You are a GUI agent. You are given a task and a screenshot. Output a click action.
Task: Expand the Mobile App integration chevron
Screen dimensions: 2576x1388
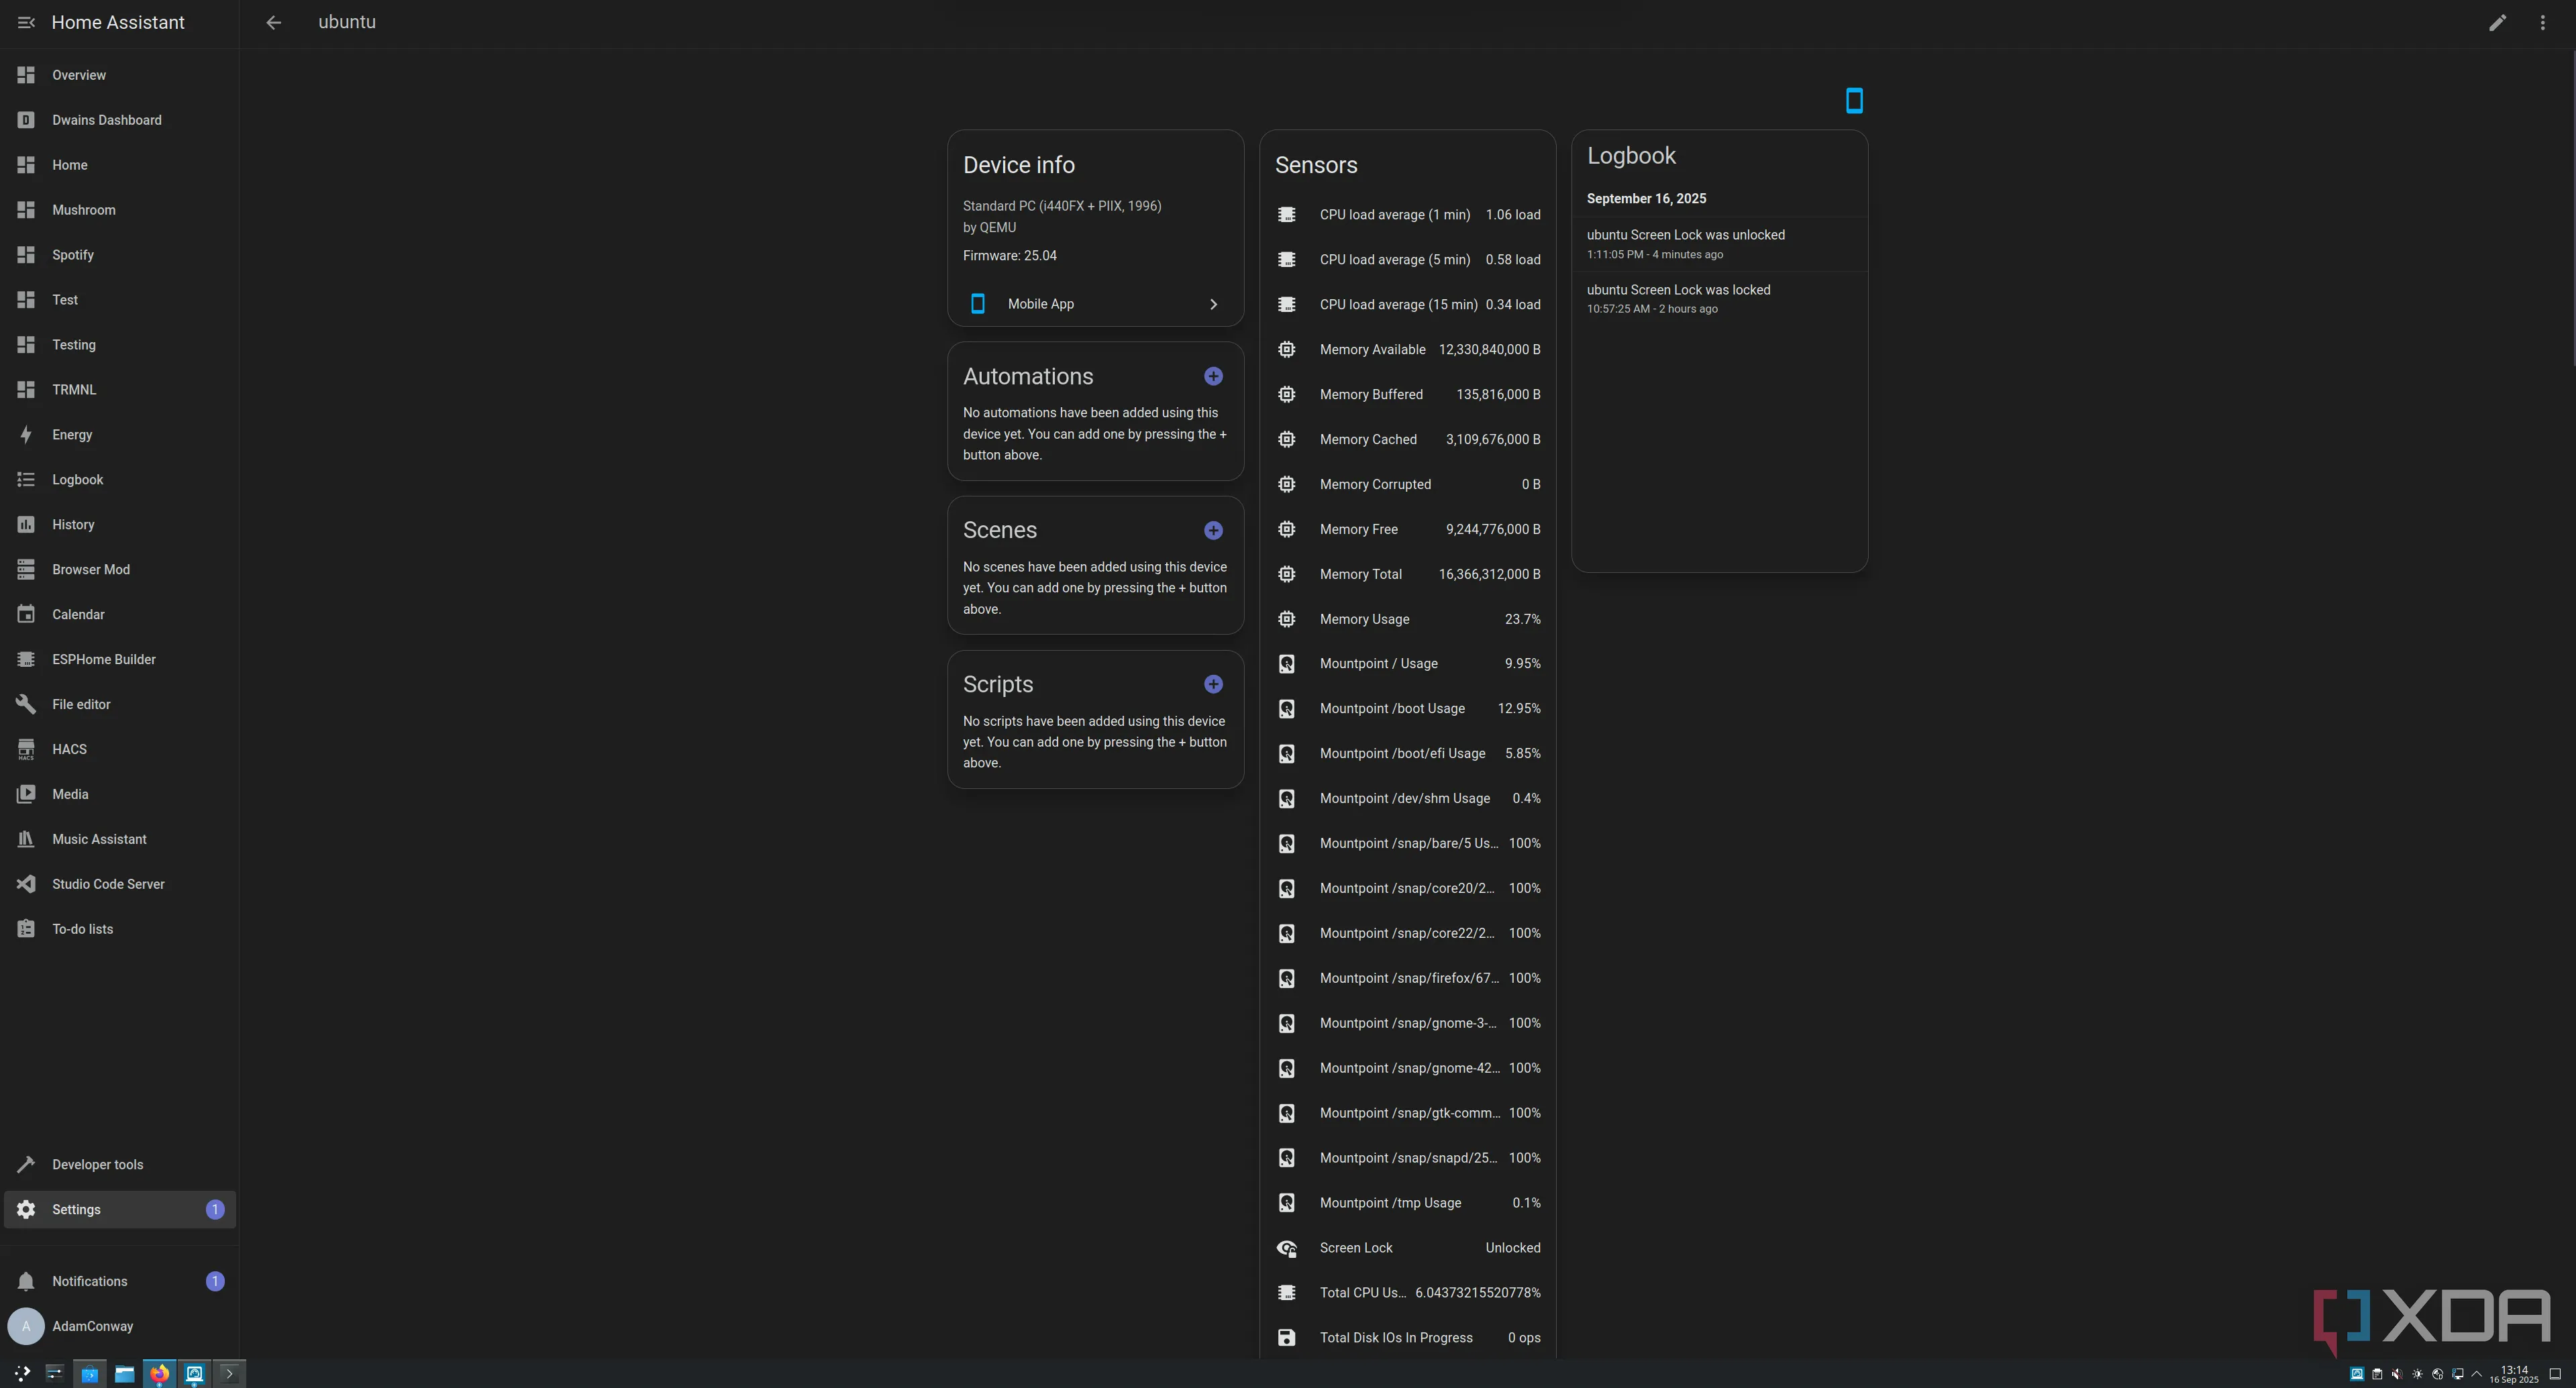pyautogui.click(x=1212, y=304)
